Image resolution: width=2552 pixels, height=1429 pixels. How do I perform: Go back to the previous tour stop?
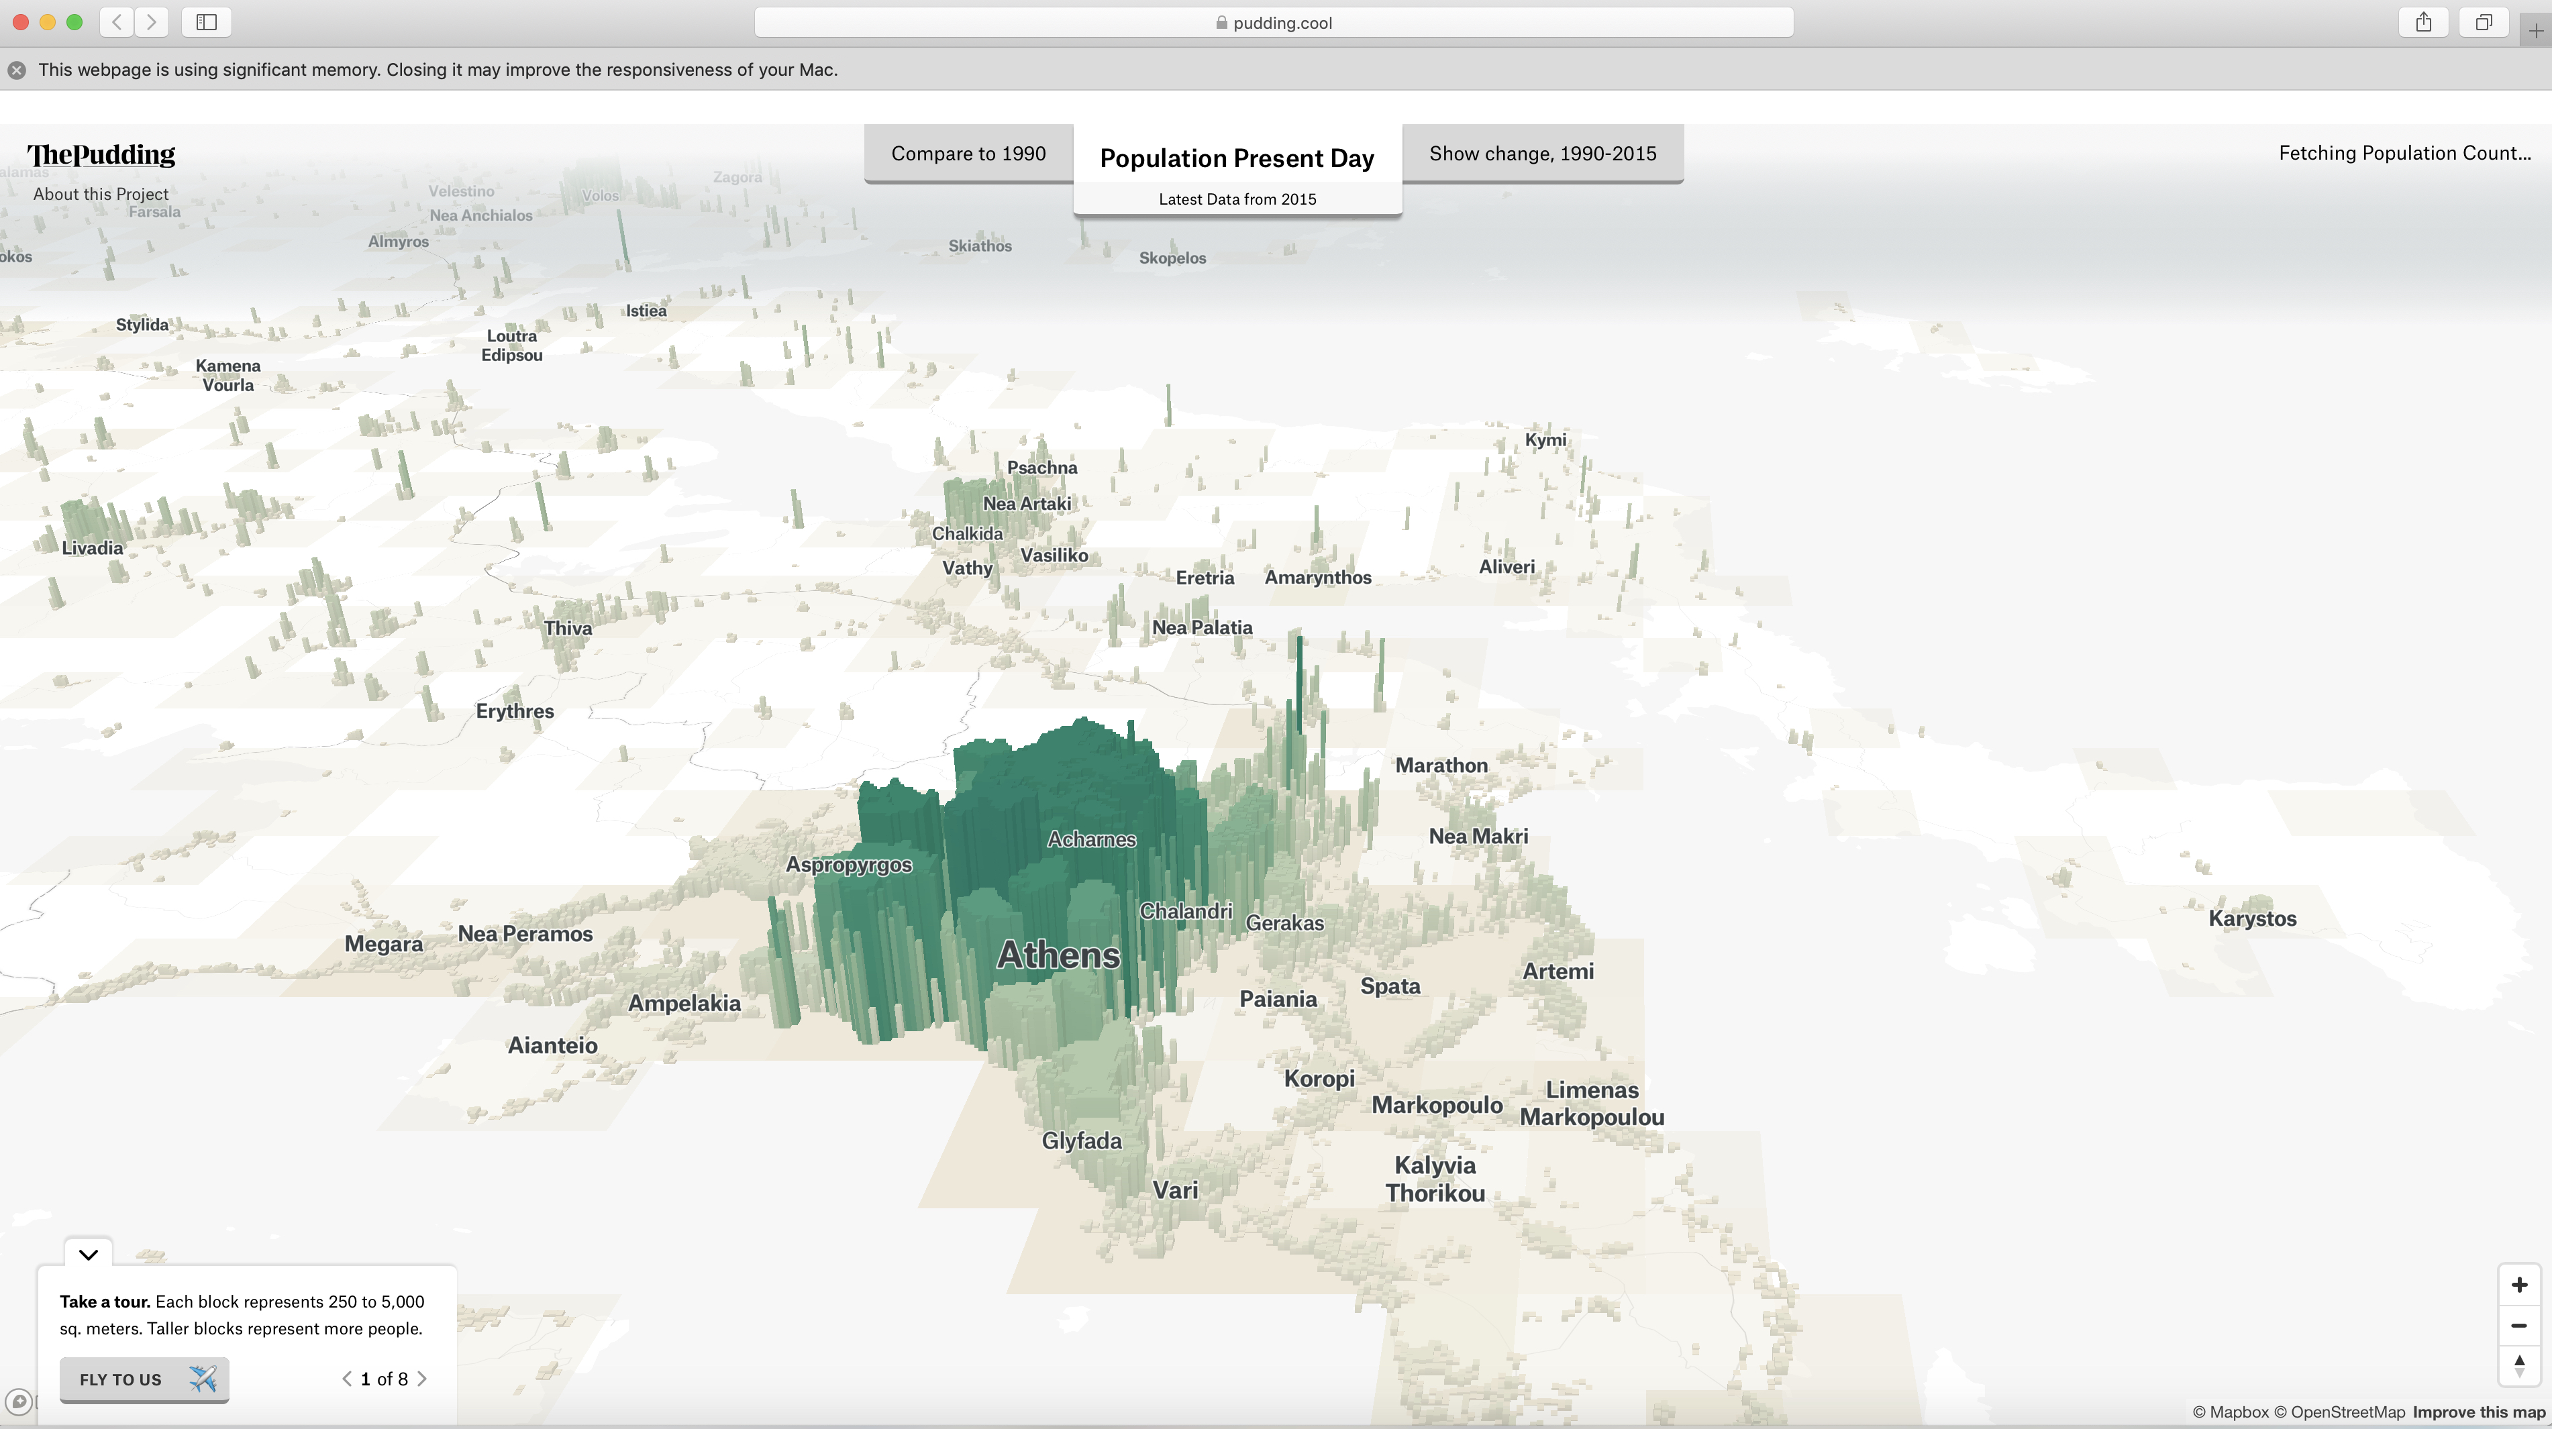347,1377
